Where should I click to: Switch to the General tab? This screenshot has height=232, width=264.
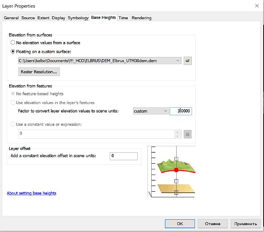point(11,18)
